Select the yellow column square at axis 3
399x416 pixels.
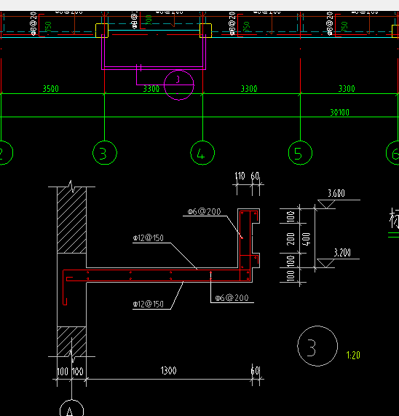pyautogui.click(x=102, y=31)
